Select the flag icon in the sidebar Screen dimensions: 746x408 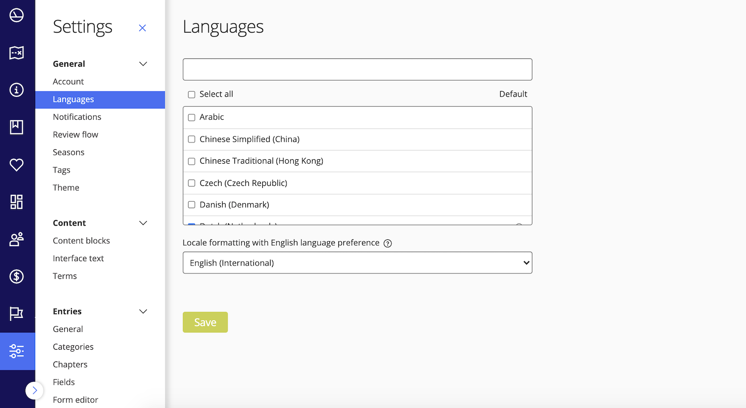16,314
